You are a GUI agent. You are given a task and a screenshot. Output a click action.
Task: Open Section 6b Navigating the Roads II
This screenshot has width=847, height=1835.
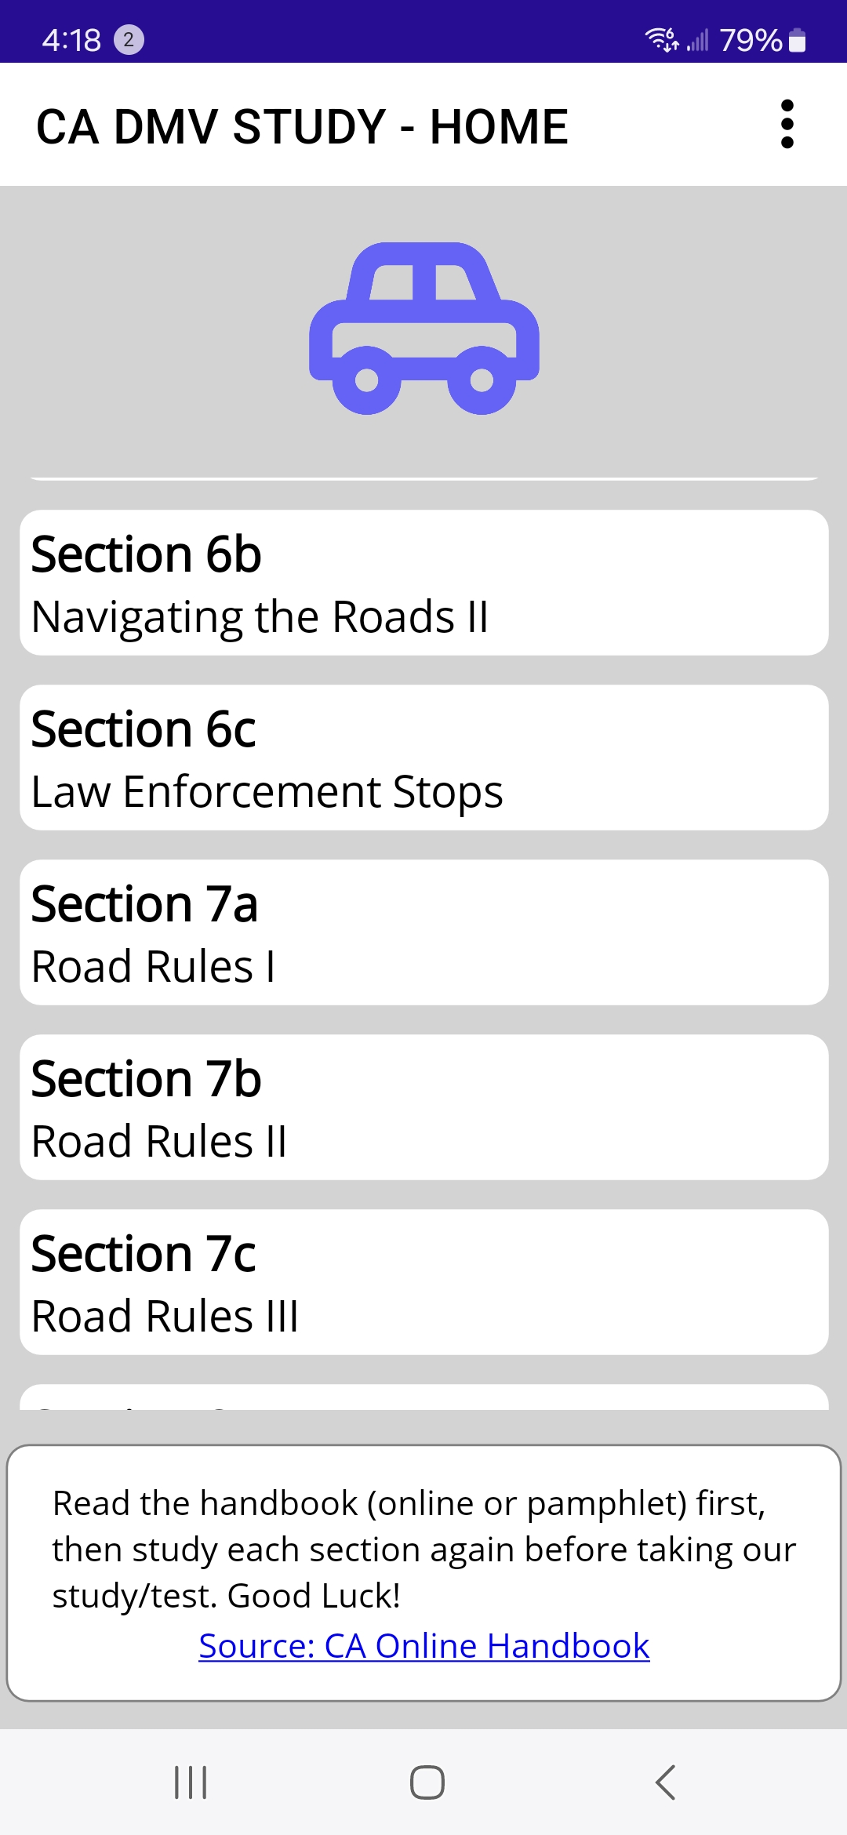pyautogui.click(x=423, y=583)
